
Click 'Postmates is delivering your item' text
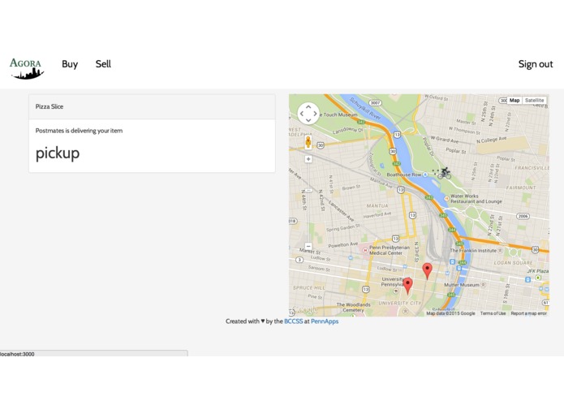point(79,131)
